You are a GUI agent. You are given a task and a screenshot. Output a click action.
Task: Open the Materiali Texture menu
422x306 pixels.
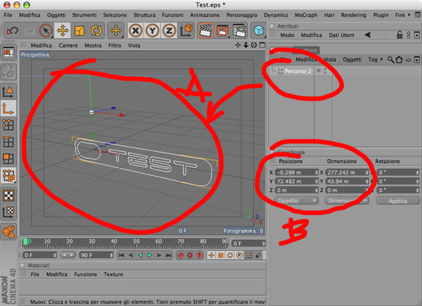[x=113, y=274]
